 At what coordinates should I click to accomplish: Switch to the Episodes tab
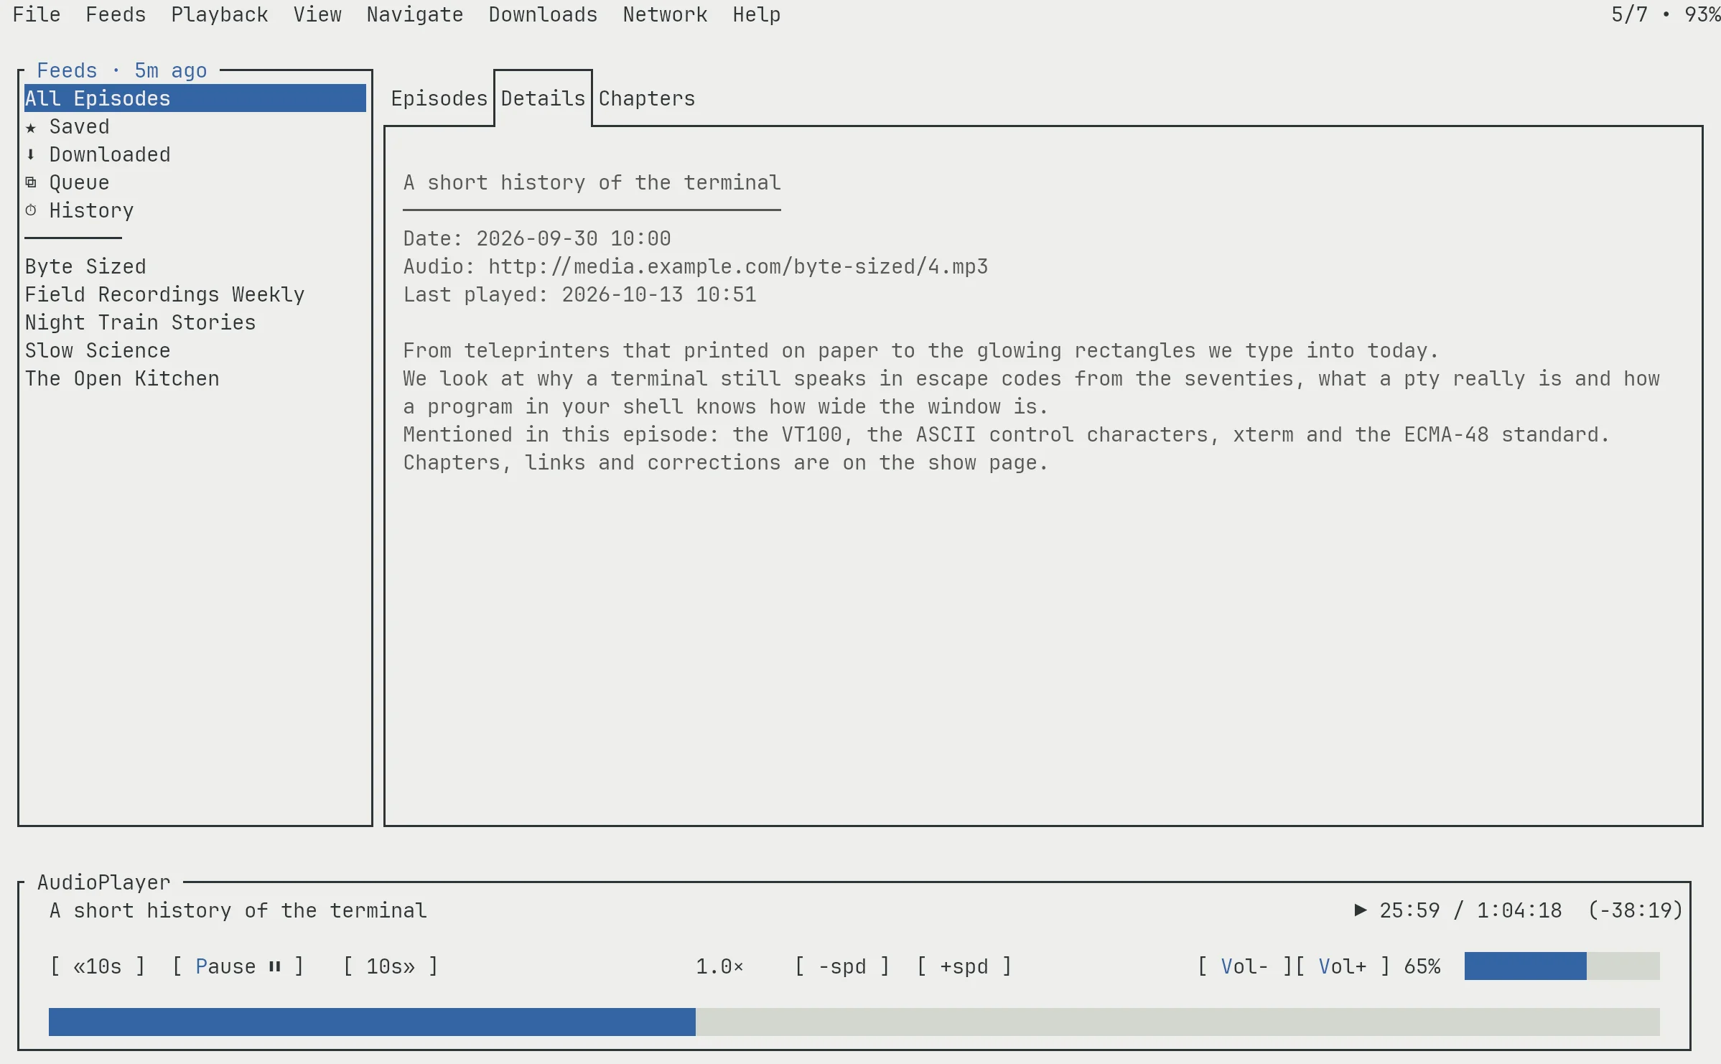(439, 98)
